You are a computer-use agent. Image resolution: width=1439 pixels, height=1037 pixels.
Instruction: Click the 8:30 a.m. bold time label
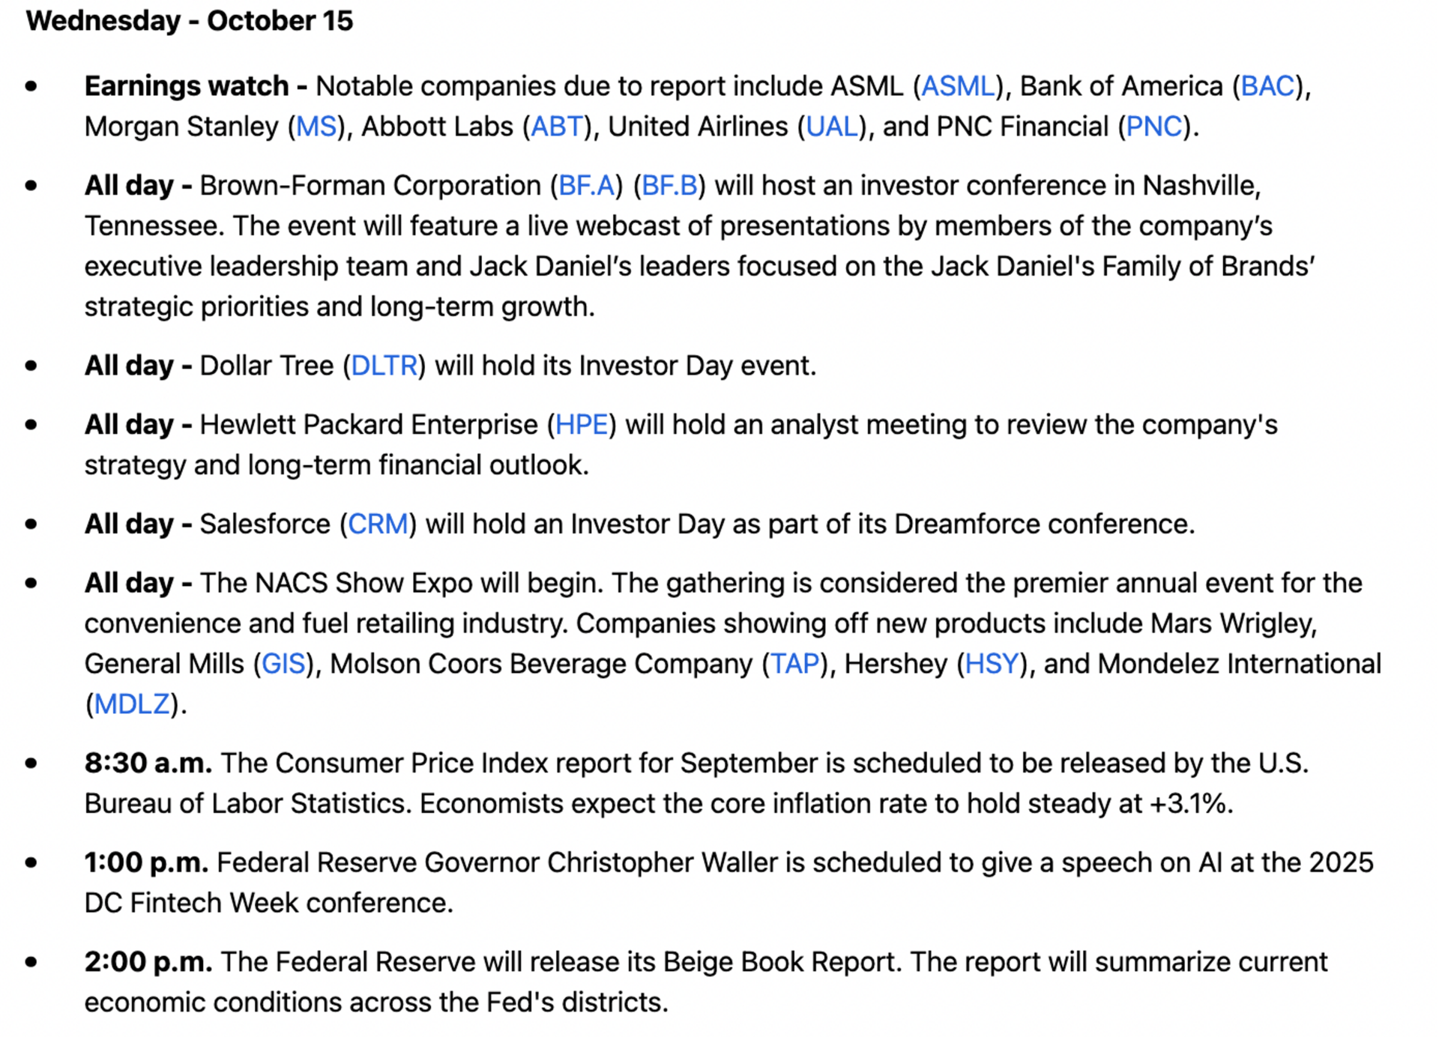[x=148, y=763]
